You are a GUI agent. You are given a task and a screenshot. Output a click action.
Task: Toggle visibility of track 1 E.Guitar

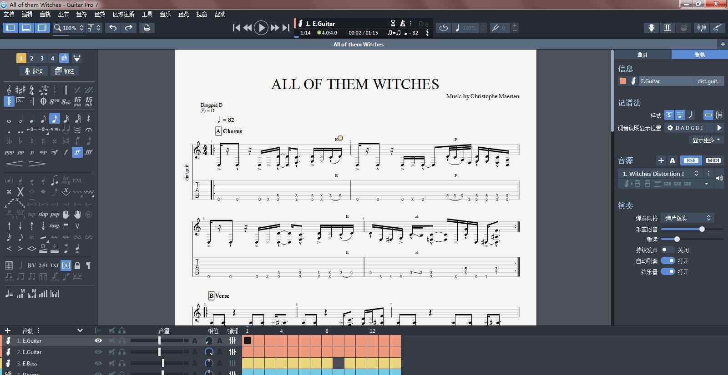coord(98,340)
